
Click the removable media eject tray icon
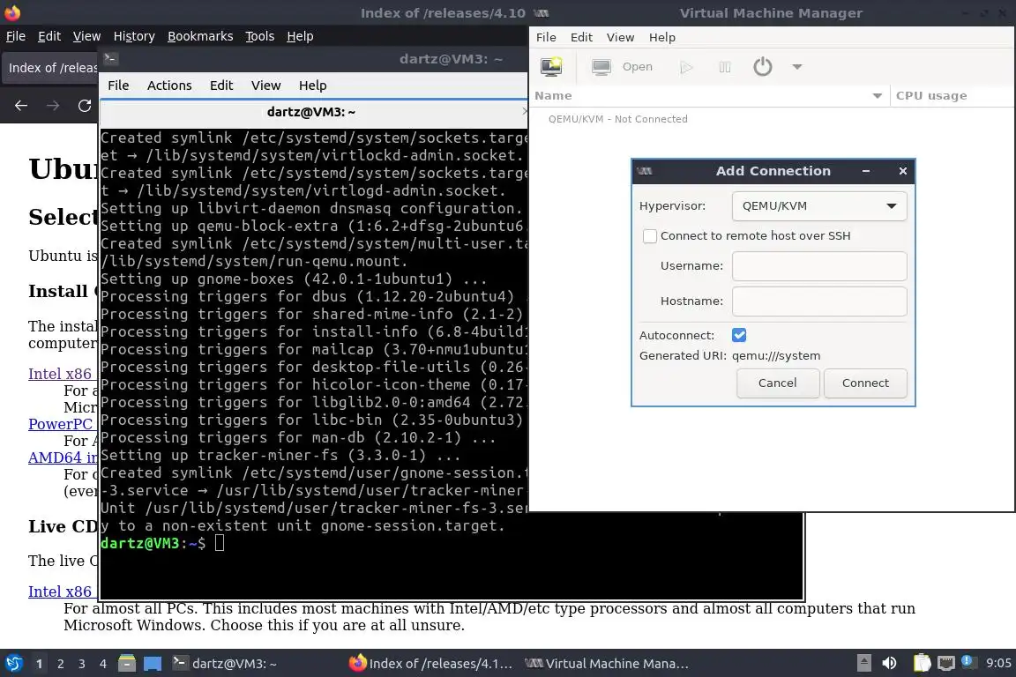tap(863, 663)
